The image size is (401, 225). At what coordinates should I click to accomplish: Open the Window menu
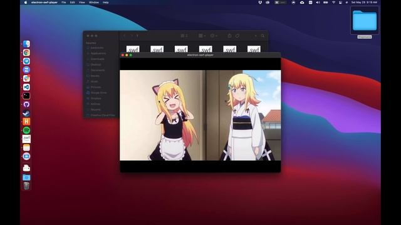click(94, 2)
